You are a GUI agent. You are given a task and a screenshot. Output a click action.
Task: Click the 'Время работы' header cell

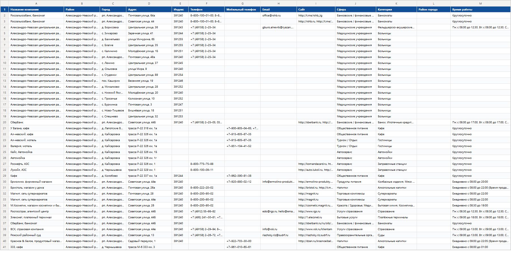click(480, 10)
